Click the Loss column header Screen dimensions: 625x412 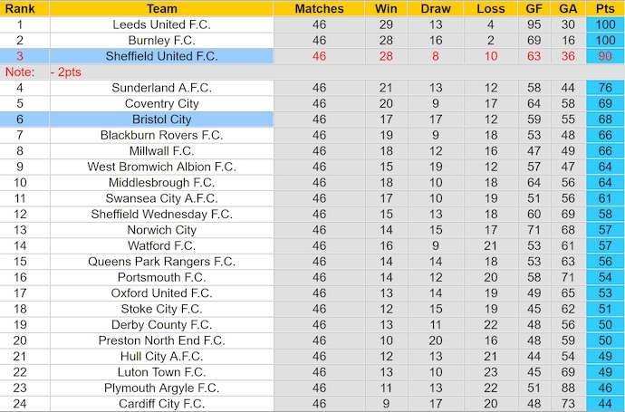pos(491,8)
